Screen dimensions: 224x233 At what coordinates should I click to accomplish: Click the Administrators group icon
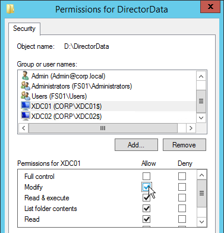[x=26, y=86]
